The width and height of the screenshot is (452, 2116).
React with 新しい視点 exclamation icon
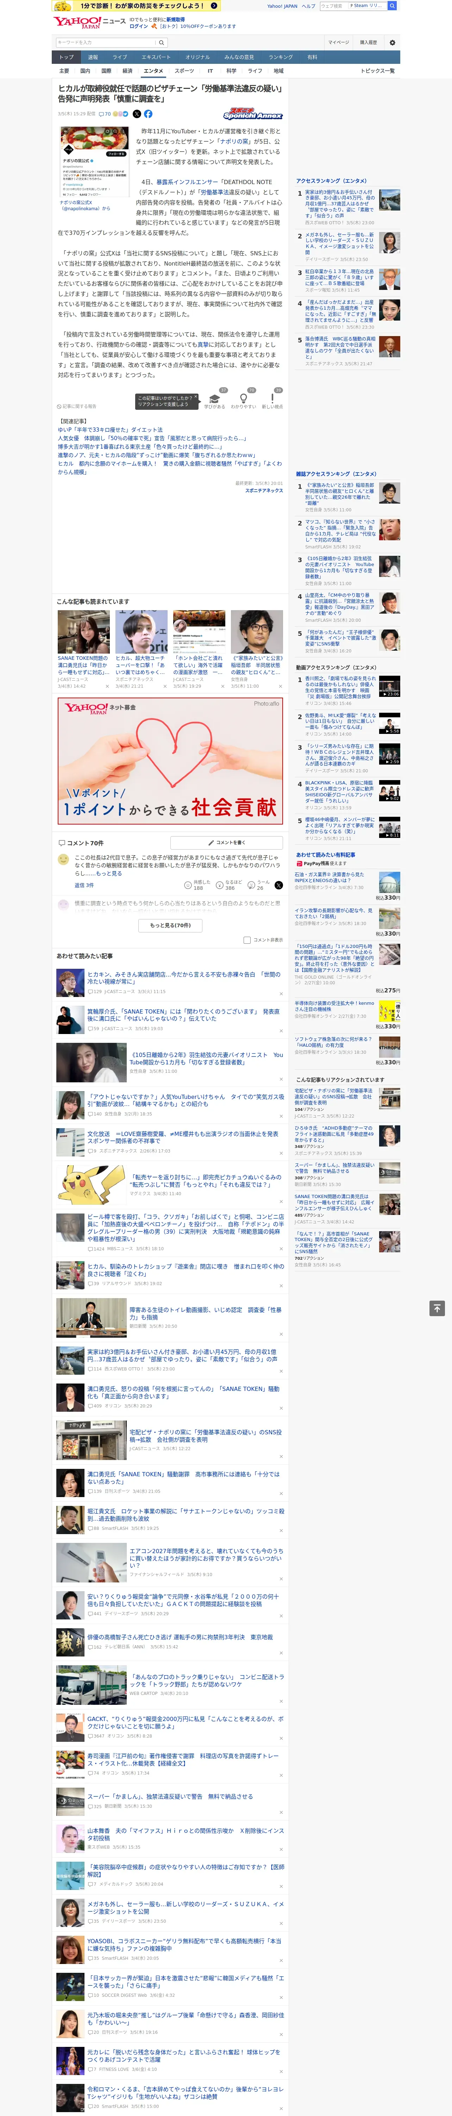pyautogui.click(x=272, y=399)
